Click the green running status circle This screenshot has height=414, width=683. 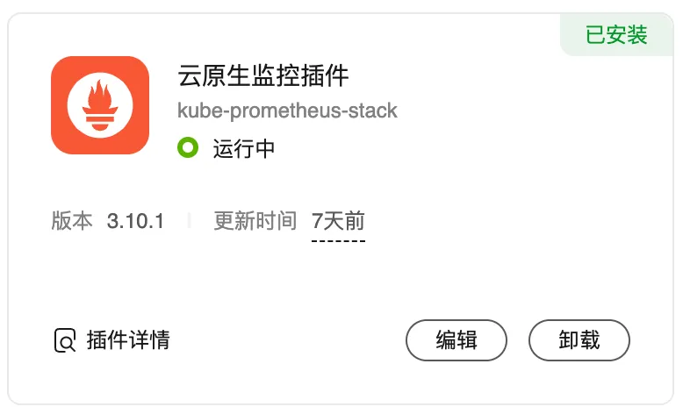188,147
